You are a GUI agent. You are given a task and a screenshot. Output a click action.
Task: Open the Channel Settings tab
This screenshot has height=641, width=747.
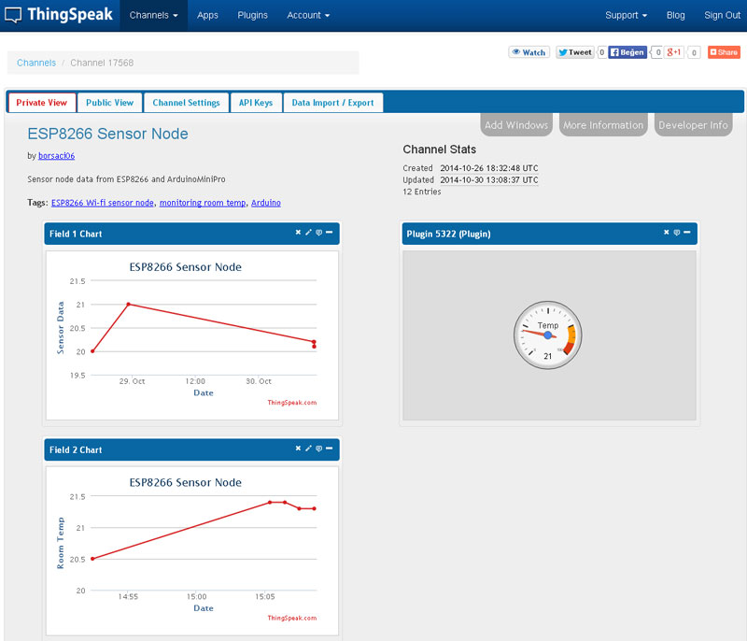186,103
